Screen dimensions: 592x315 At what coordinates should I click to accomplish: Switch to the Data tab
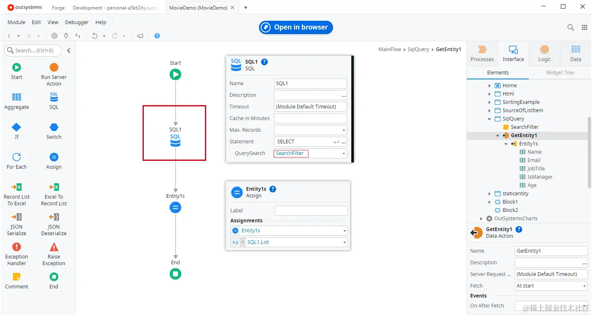point(575,54)
